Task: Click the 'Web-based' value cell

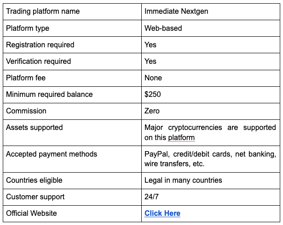Action: 163,28
